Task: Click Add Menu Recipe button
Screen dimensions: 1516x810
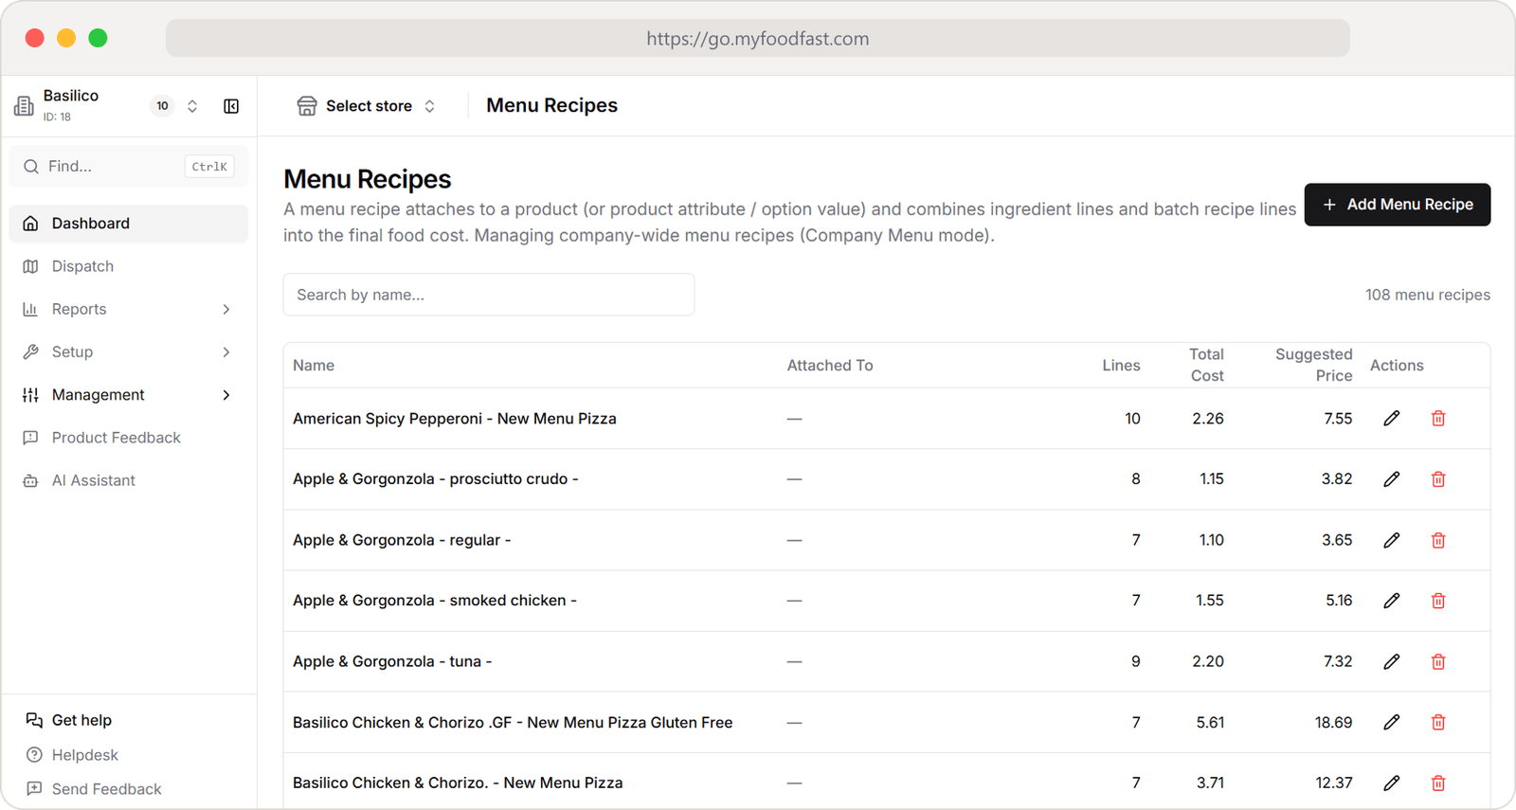Action: tap(1398, 205)
